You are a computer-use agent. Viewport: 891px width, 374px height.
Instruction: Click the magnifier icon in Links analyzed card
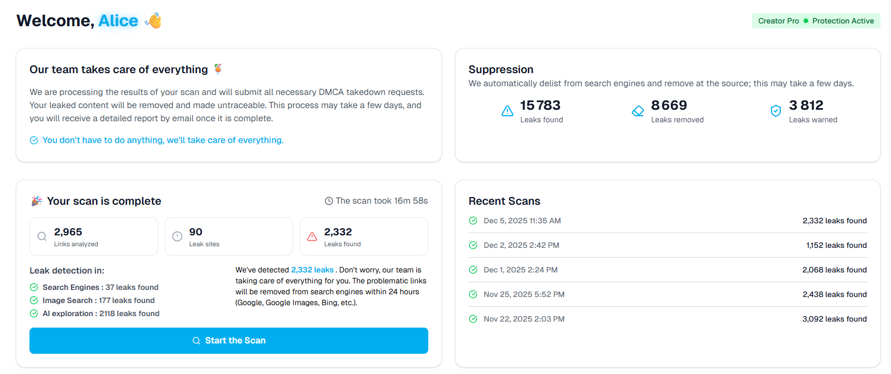(x=42, y=236)
